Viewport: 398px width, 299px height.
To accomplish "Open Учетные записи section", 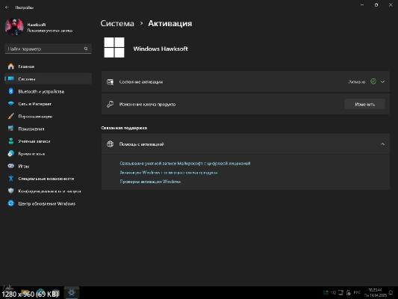I will click(x=49, y=141).
